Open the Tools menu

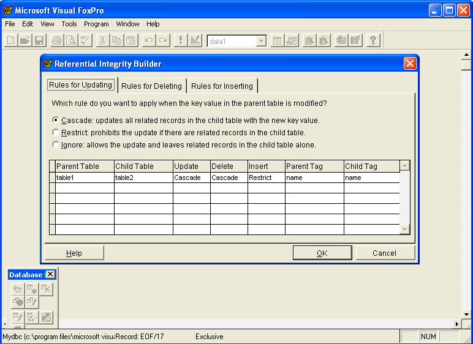click(x=69, y=24)
